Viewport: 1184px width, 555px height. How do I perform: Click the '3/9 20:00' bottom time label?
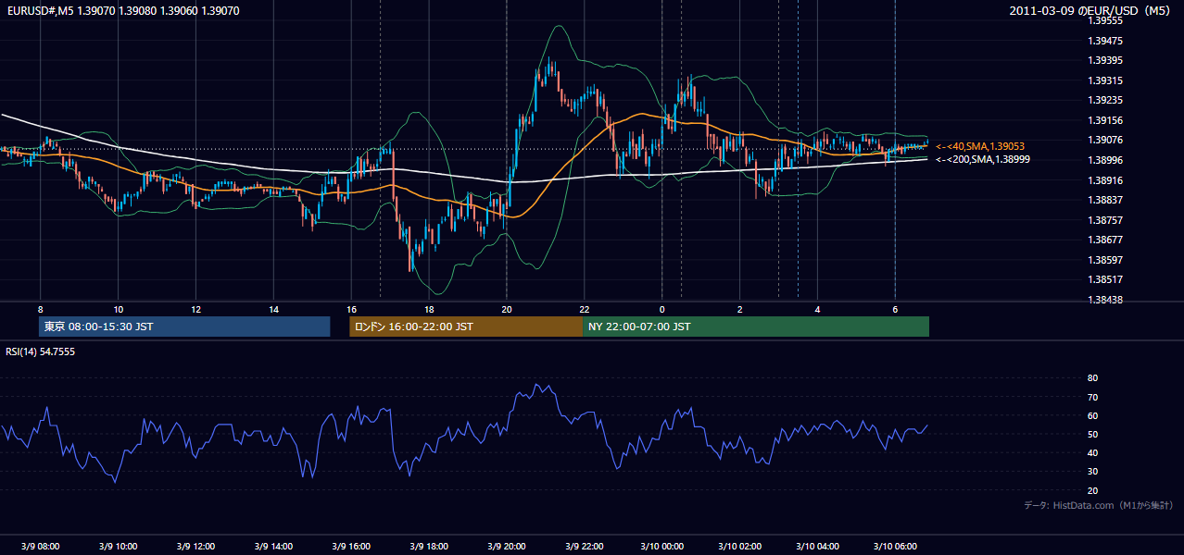507,546
